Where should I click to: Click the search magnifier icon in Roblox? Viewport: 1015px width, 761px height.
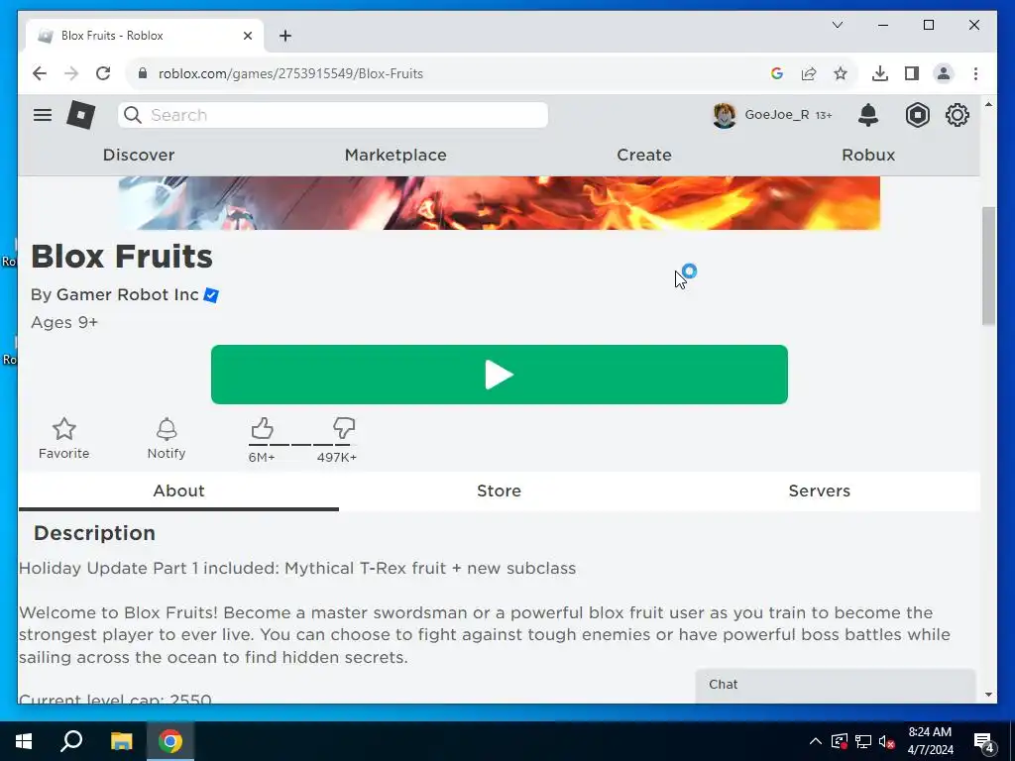coord(133,115)
